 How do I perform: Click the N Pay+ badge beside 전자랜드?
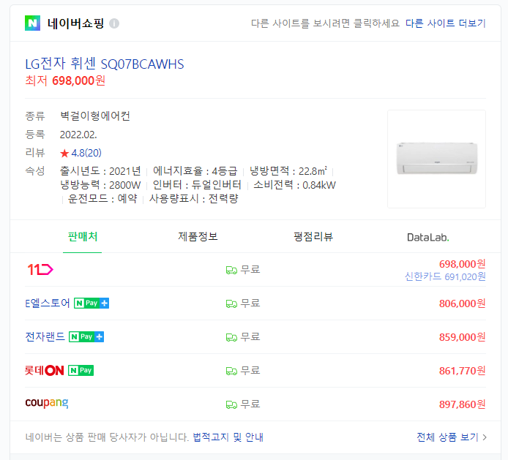pyautogui.click(x=86, y=337)
